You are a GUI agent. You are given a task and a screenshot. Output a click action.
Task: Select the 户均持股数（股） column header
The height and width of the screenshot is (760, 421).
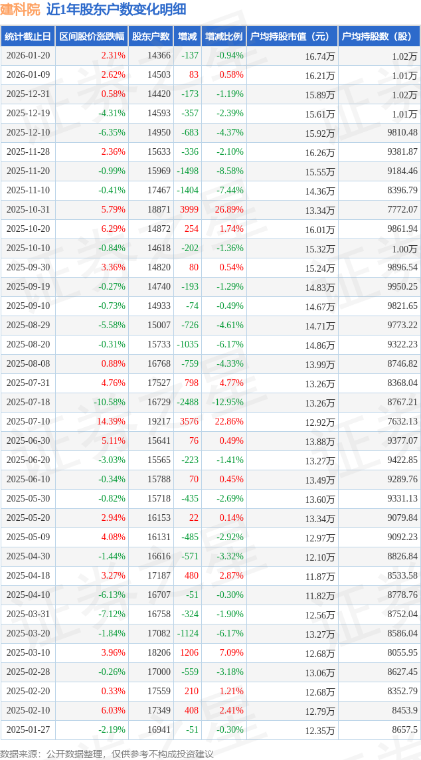click(x=379, y=37)
